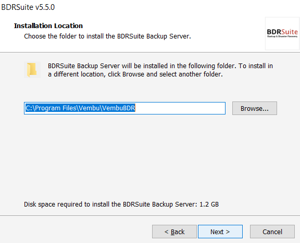
Task: Click the Installation Location heading
Action: (48, 25)
